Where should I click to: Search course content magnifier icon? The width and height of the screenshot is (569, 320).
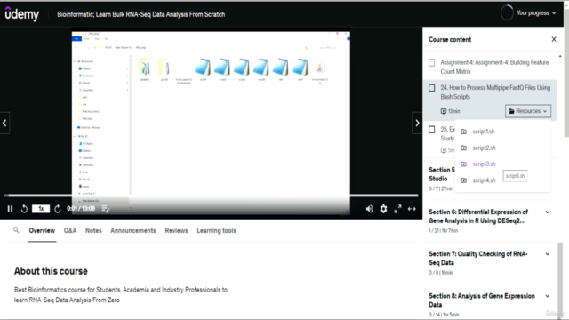(x=16, y=230)
